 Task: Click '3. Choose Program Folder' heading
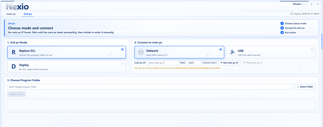(24, 80)
